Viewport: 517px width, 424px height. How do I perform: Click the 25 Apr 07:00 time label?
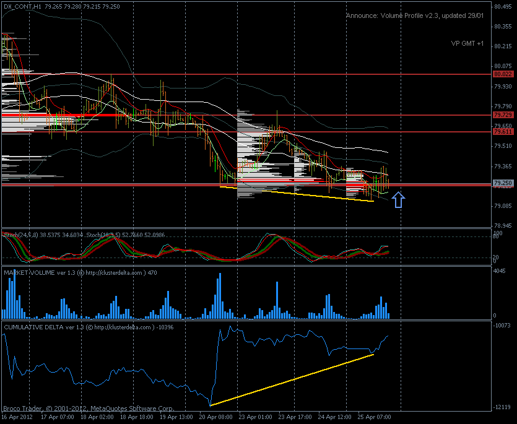click(374, 417)
